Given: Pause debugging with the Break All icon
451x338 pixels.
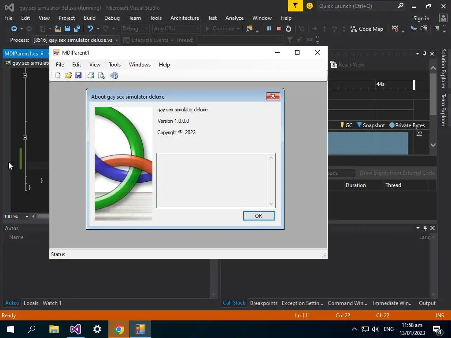Looking at the screenshot, I should tap(269, 29).
